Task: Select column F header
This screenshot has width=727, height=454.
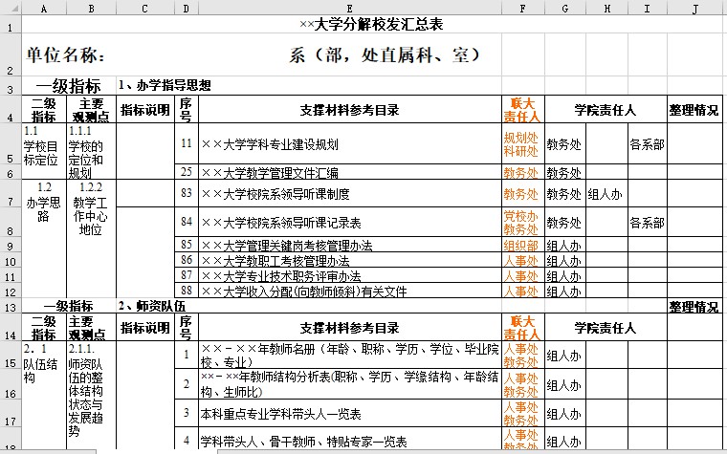Action: coord(522,8)
